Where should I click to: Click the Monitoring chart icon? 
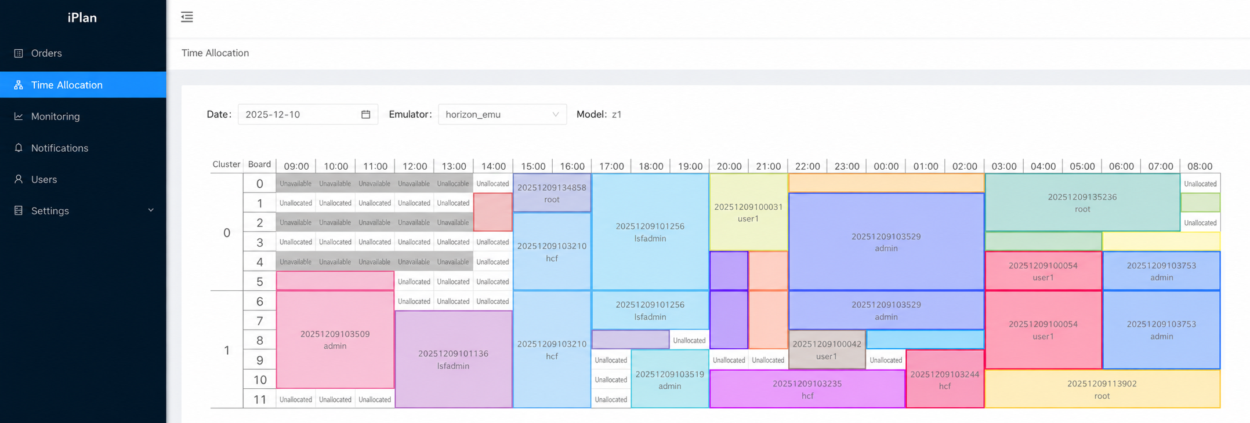[19, 116]
